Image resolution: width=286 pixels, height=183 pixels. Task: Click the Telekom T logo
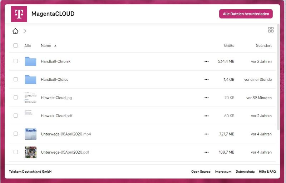[19, 14]
